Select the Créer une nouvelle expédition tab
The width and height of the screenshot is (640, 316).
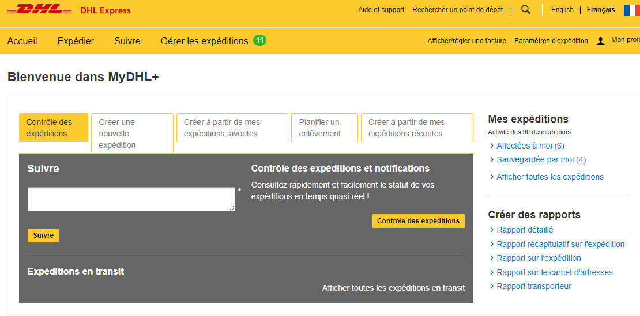pyautogui.click(x=132, y=134)
